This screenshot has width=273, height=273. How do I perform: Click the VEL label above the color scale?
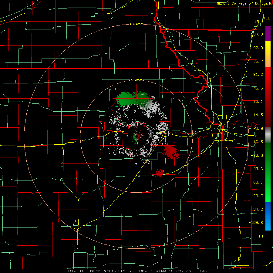point(266,18)
